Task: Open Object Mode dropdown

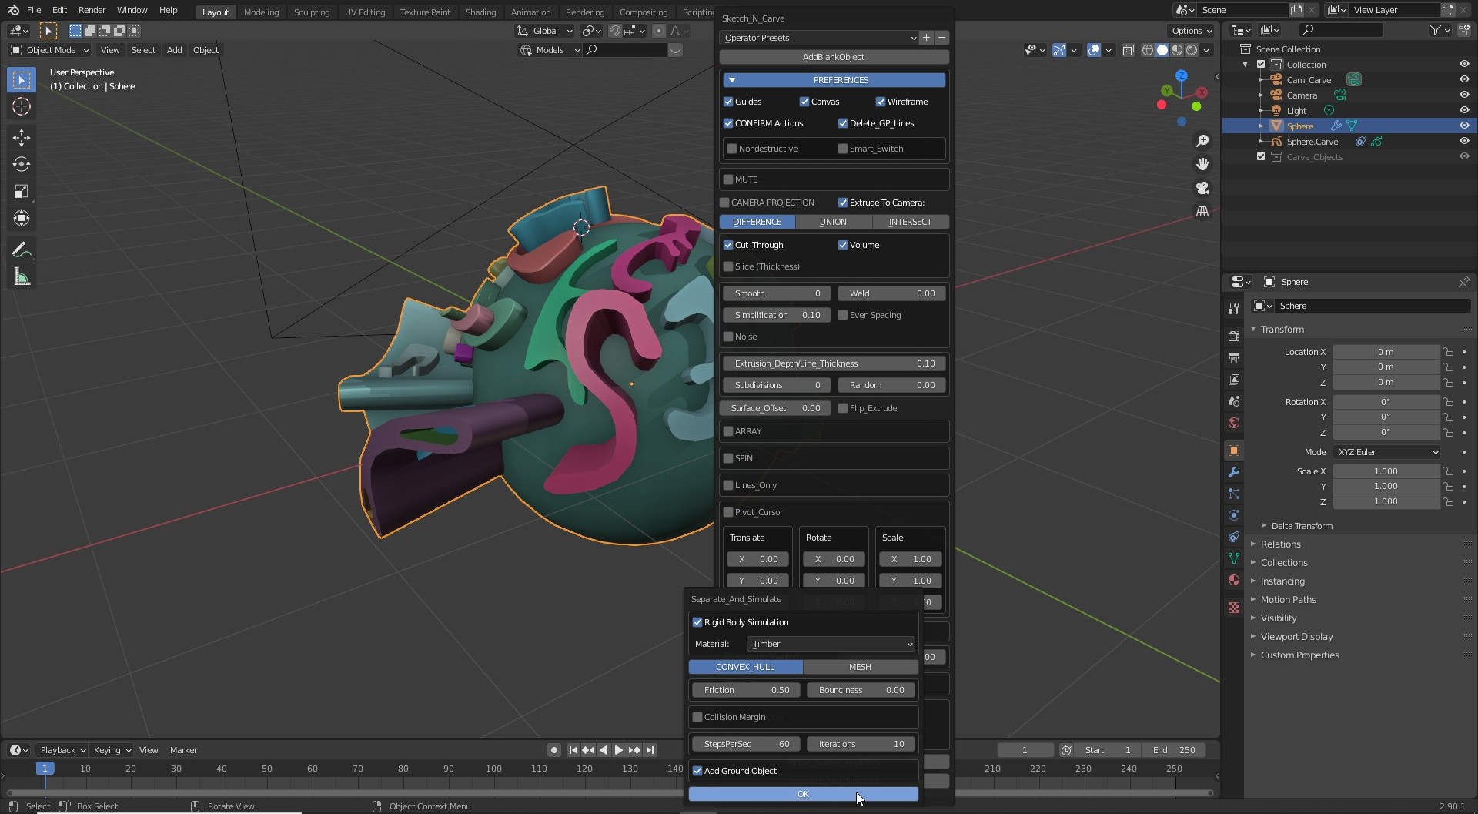Action: tap(50, 50)
